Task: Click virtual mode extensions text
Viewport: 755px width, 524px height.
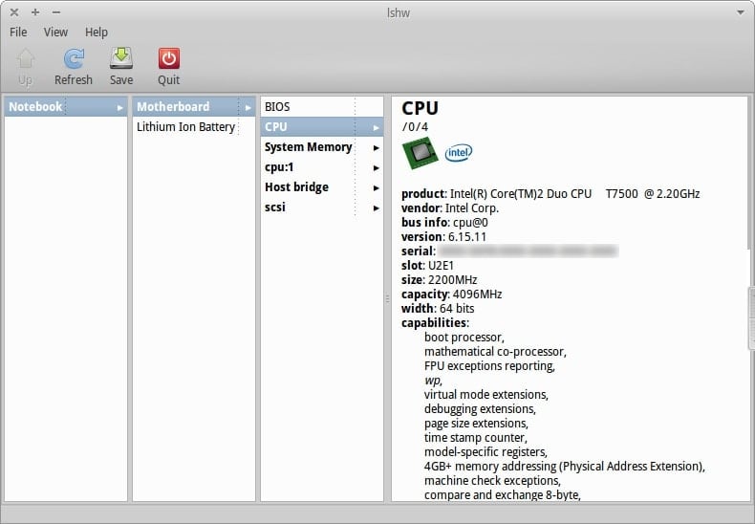Action: point(486,395)
